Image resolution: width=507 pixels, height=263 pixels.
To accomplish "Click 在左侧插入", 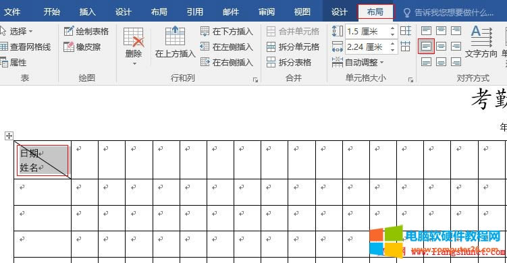I will tap(226, 47).
